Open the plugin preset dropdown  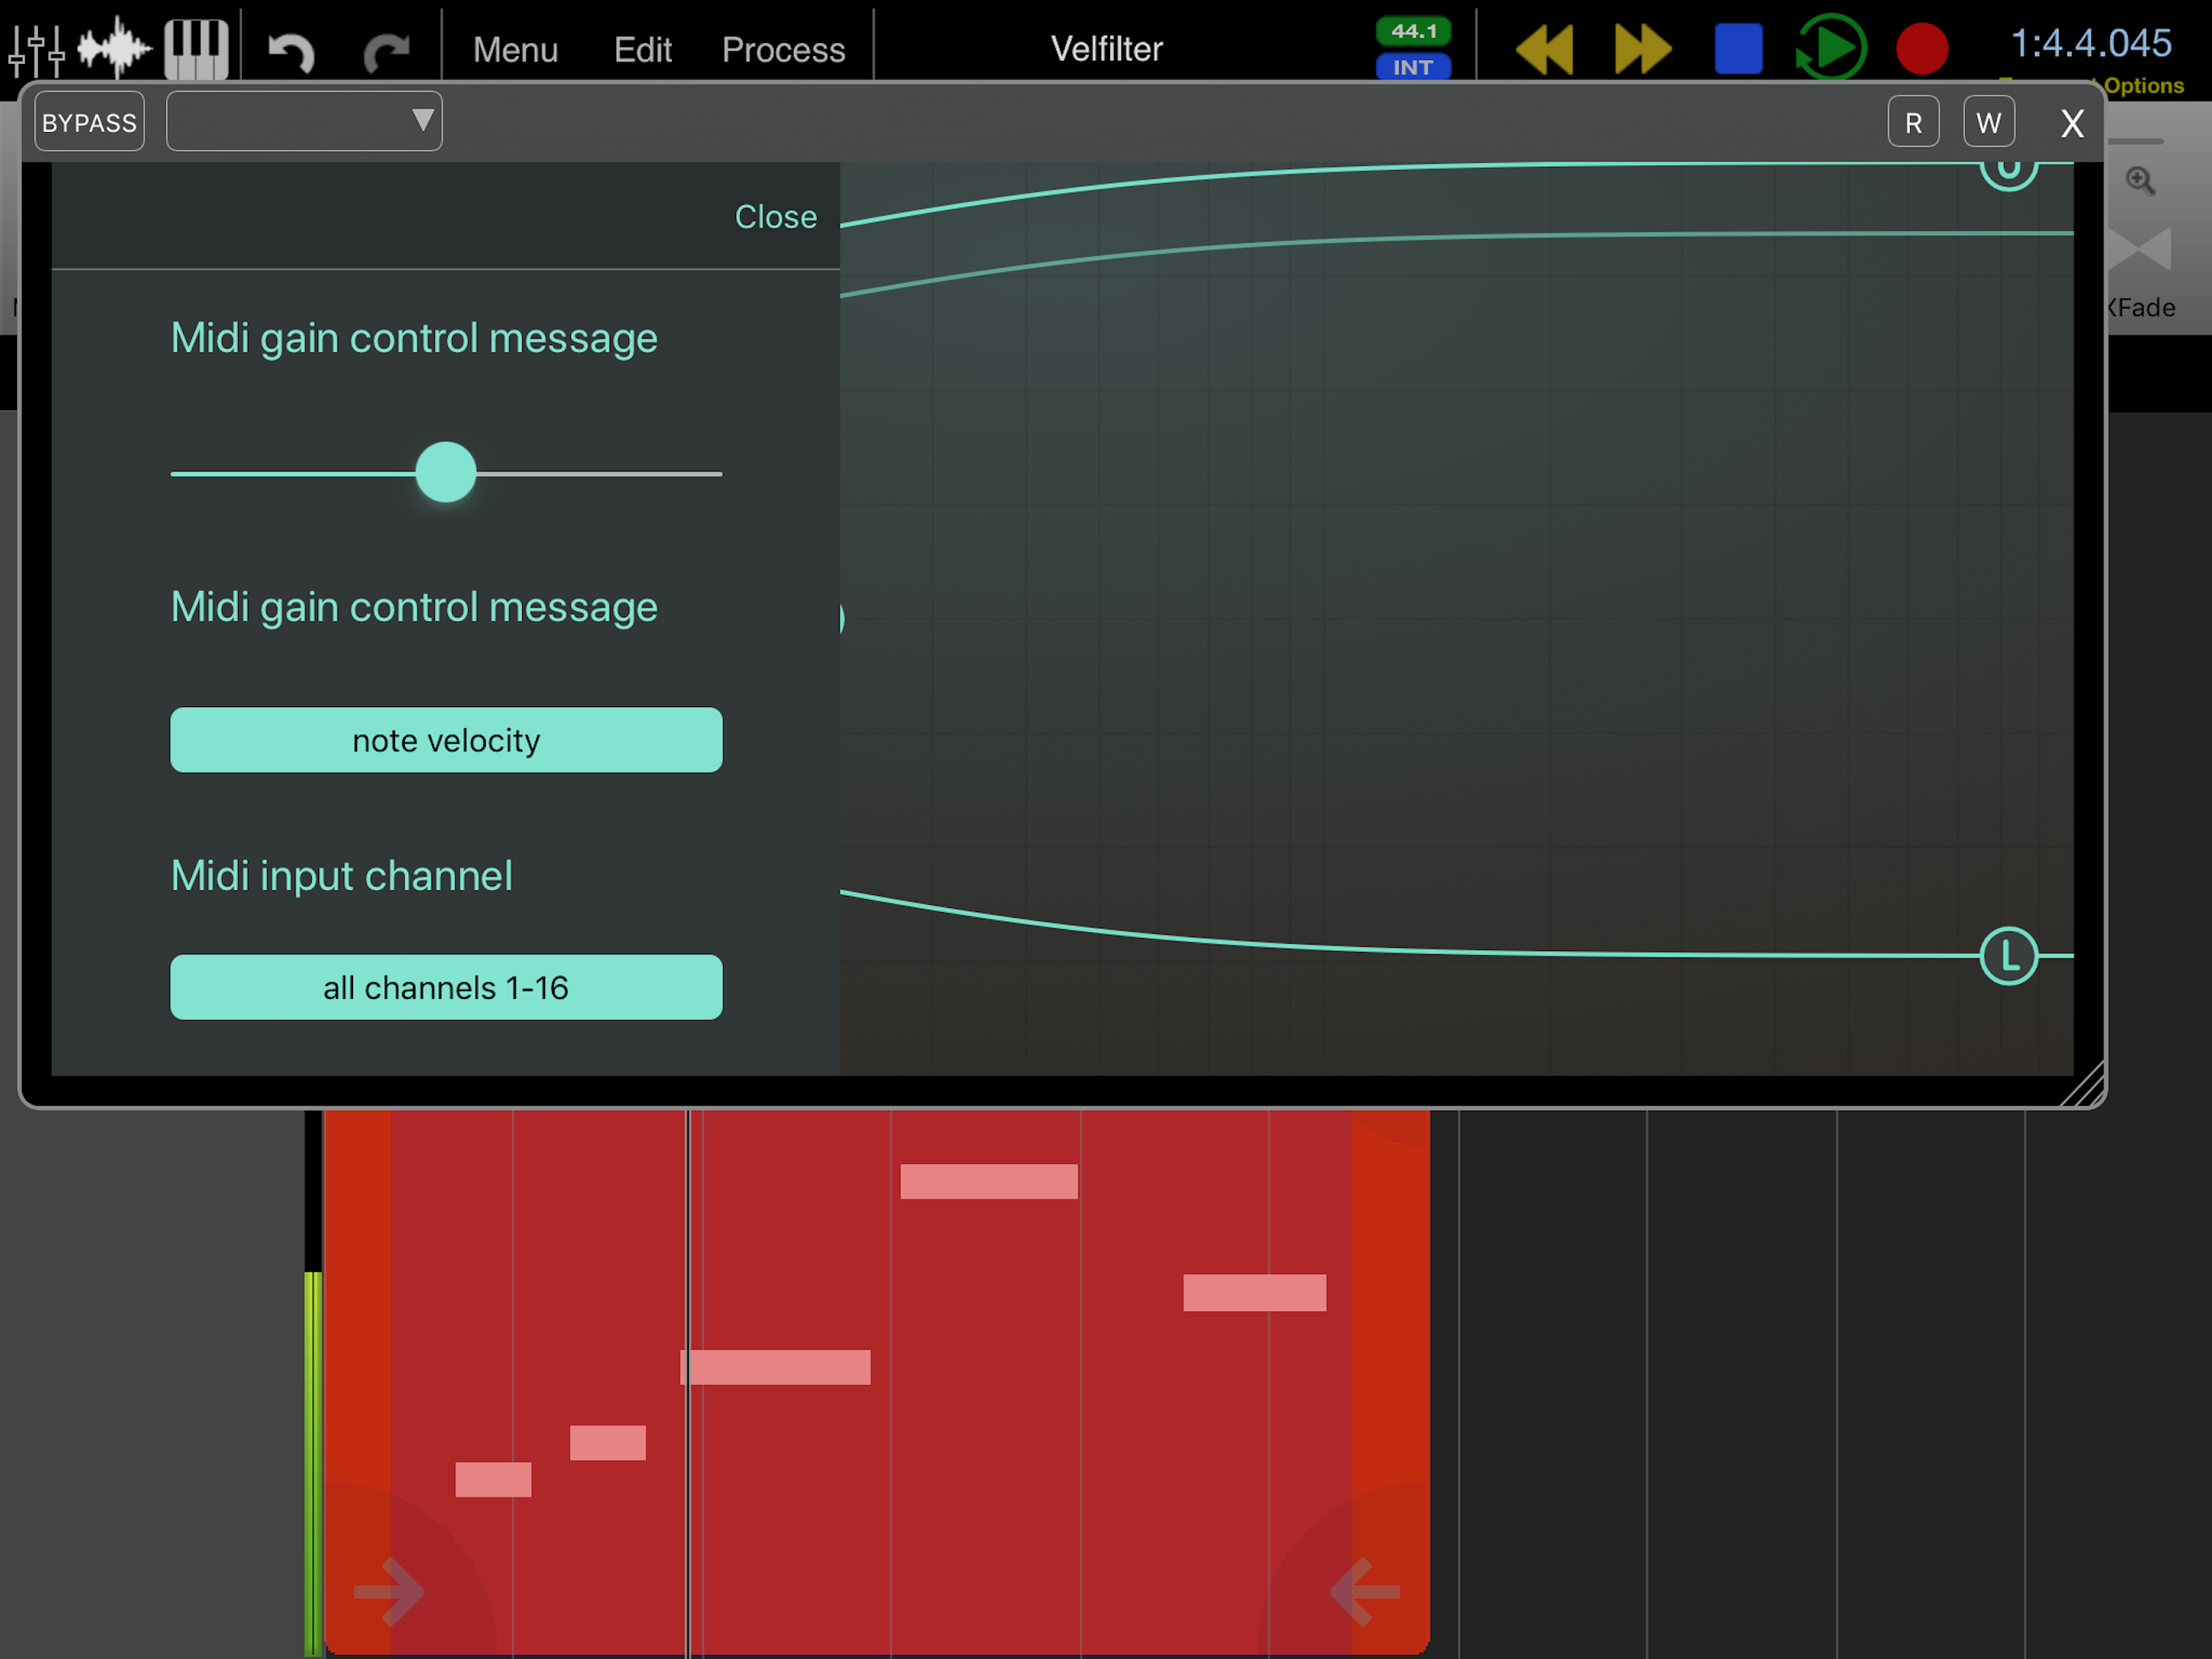point(304,121)
